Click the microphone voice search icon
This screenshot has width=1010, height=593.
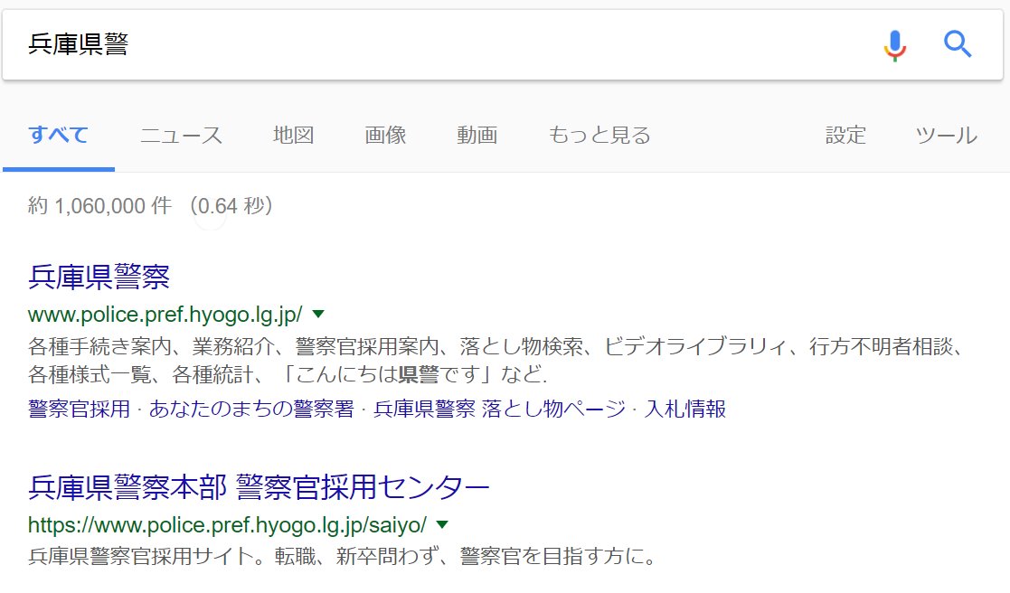(x=894, y=45)
